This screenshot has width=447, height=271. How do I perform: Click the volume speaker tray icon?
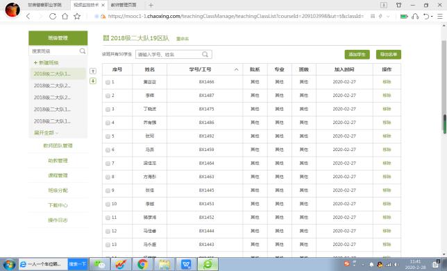(396, 265)
